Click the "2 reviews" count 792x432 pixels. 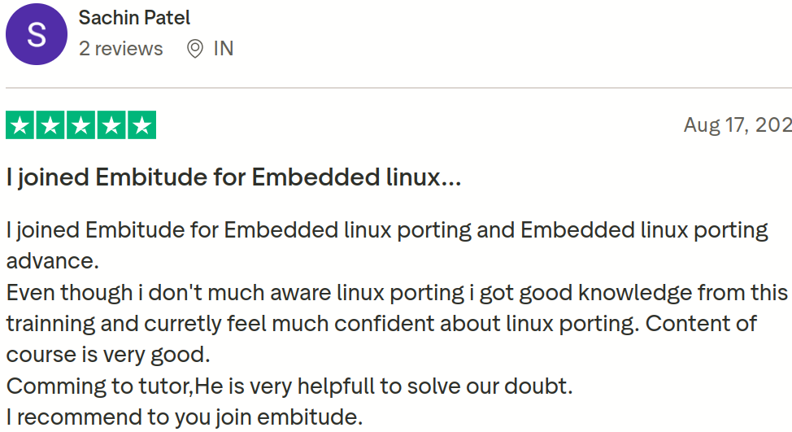120,49
